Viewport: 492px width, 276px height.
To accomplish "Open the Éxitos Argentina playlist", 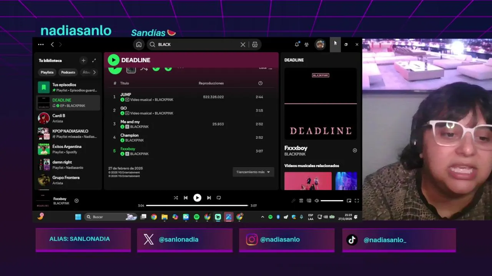I will [x=68, y=149].
